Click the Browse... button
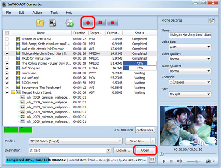 pos(123,150)
